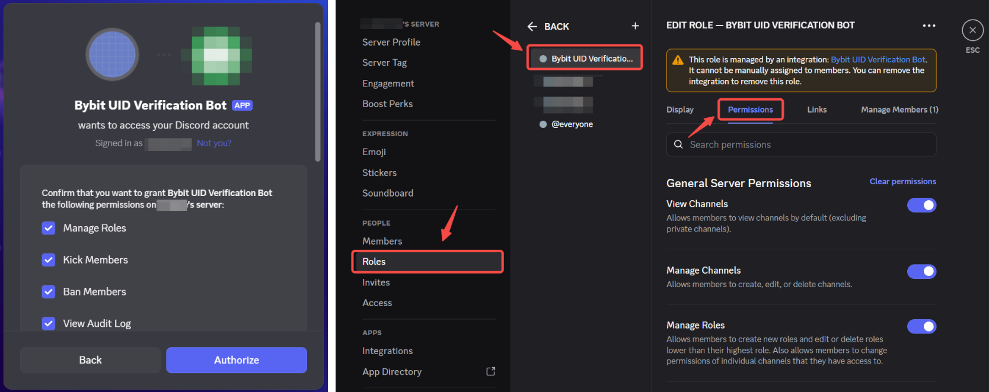Select Roles in the sidebar
Viewport: 989px width, 392px height.
[427, 262]
